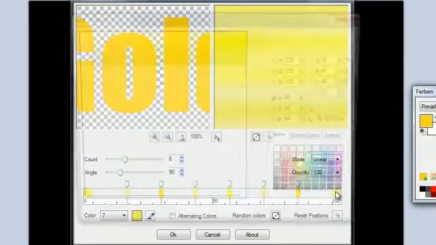This screenshot has height=245, width=436.
Task: Click the Angle value stepper arrows
Action: [182, 172]
